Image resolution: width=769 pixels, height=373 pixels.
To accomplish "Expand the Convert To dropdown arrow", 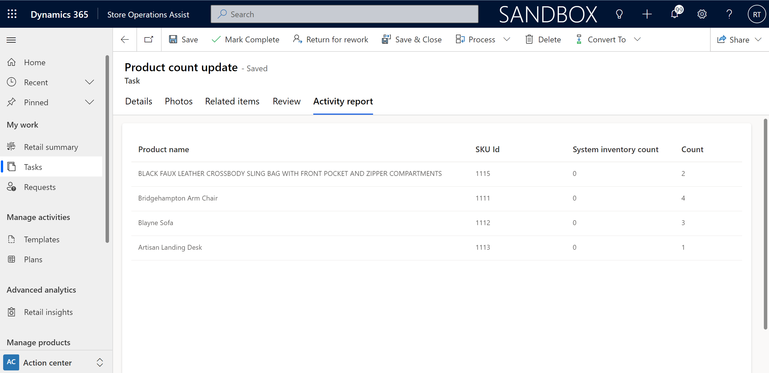I will (x=638, y=39).
